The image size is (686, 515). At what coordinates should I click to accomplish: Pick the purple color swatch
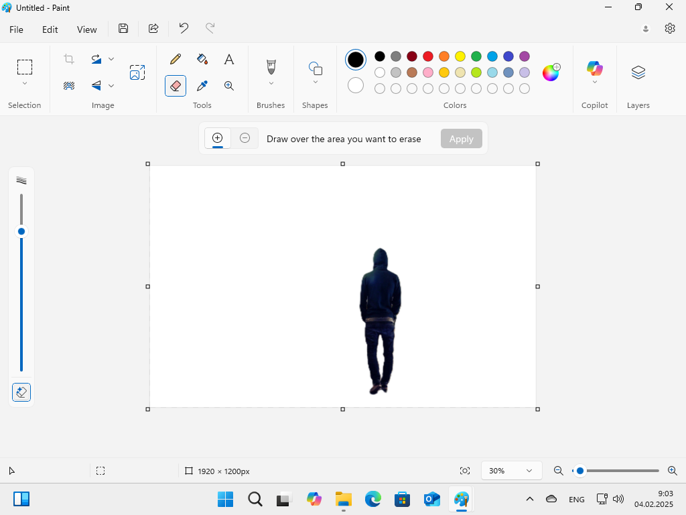click(524, 56)
